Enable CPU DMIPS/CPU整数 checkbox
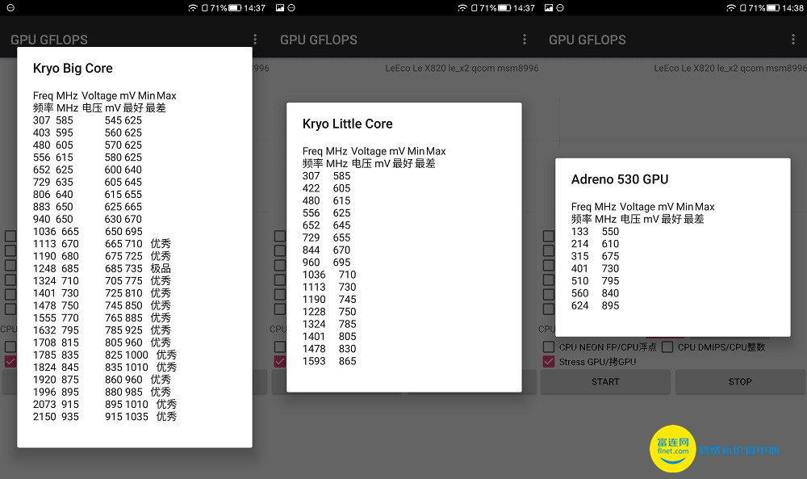This screenshot has width=807, height=479. (x=667, y=347)
